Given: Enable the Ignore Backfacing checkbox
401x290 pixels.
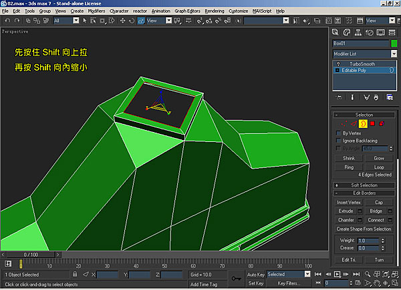Looking at the screenshot, I should pos(339,141).
